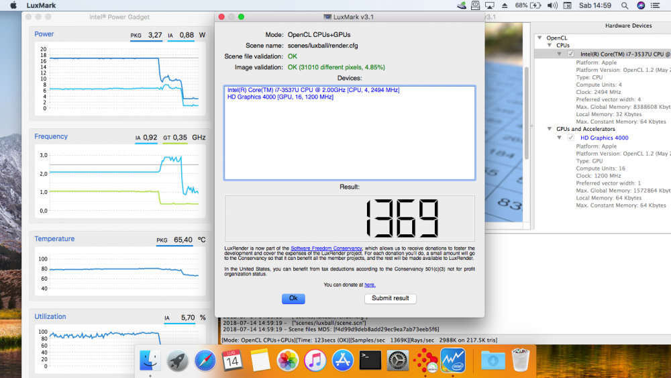671x378 pixels.
Task: Click the Image validation OK text
Action: [336, 67]
